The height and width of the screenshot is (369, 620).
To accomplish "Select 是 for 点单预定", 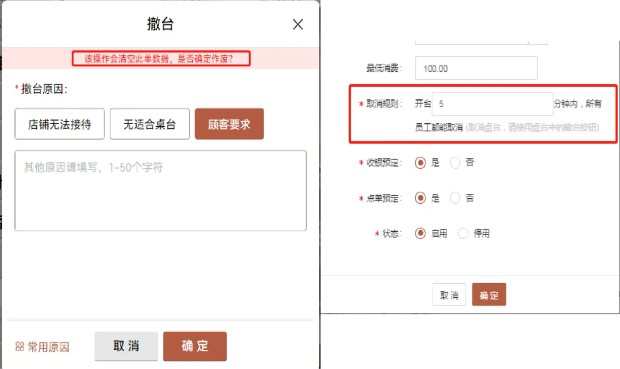I will 421,199.
